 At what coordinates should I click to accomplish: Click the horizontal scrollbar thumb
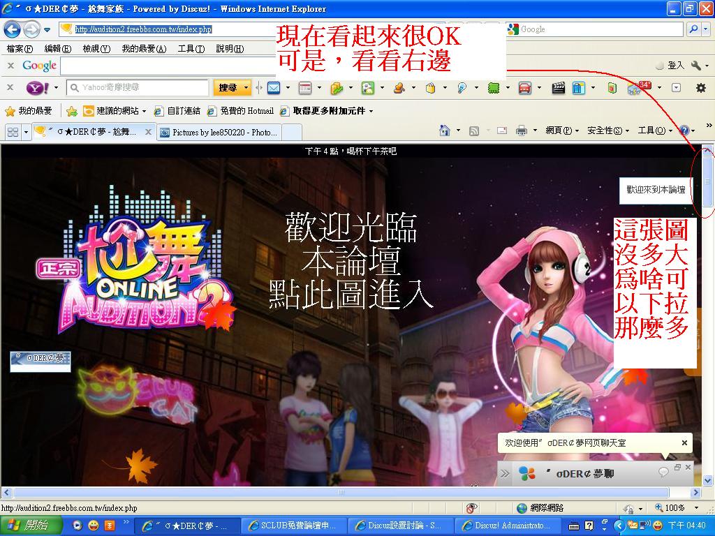pyautogui.click(x=341, y=492)
